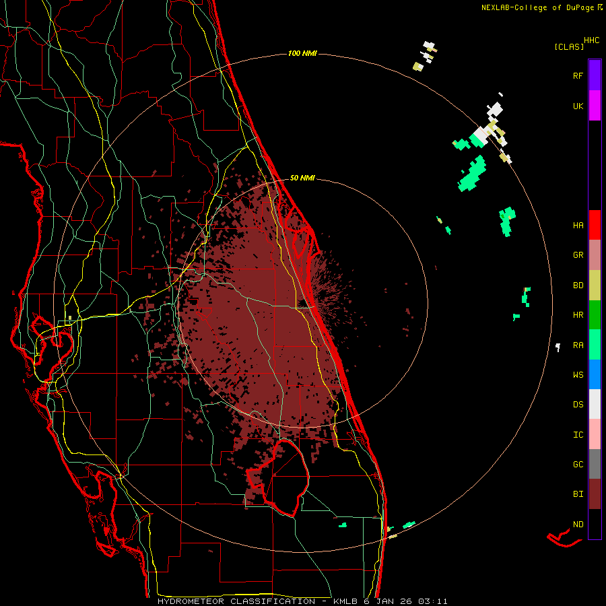Image resolution: width=606 pixels, height=606 pixels.
Task: Click the UK magenta legend color swatch
Action: (x=595, y=106)
